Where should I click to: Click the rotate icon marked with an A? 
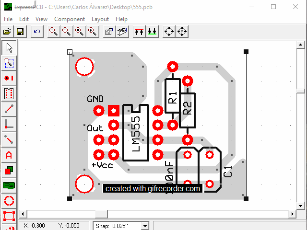click(182, 31)
